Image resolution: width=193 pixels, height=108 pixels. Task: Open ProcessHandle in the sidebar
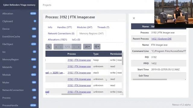[x=19, y=105]
